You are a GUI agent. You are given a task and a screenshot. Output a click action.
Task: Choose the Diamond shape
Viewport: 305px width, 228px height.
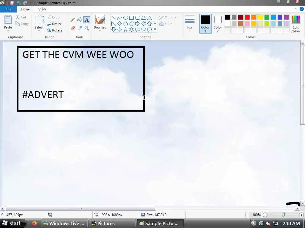tap(120, 24)
